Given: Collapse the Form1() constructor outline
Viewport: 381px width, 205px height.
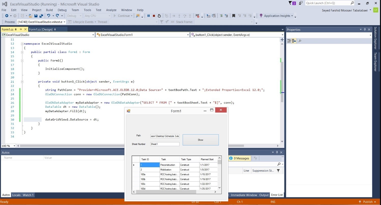Looking at the screenshot, I should pyautogui.click(x=22, y=61).
